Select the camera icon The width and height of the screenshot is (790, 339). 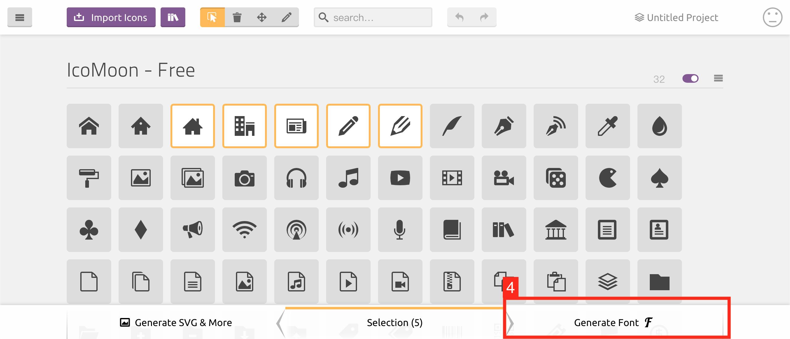(x=245, y=178)
